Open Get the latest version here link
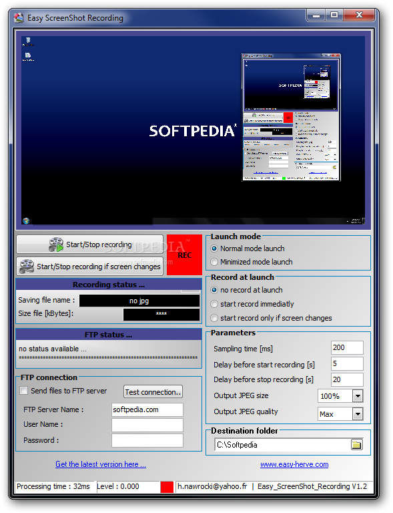The width and height of the screenshot is (393, 513). 101,464
